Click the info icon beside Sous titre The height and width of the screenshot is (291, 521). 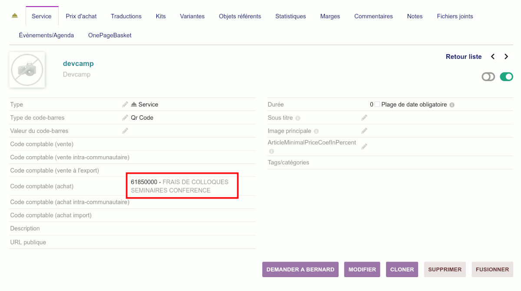pyautogui.click(x=298, y=118)
